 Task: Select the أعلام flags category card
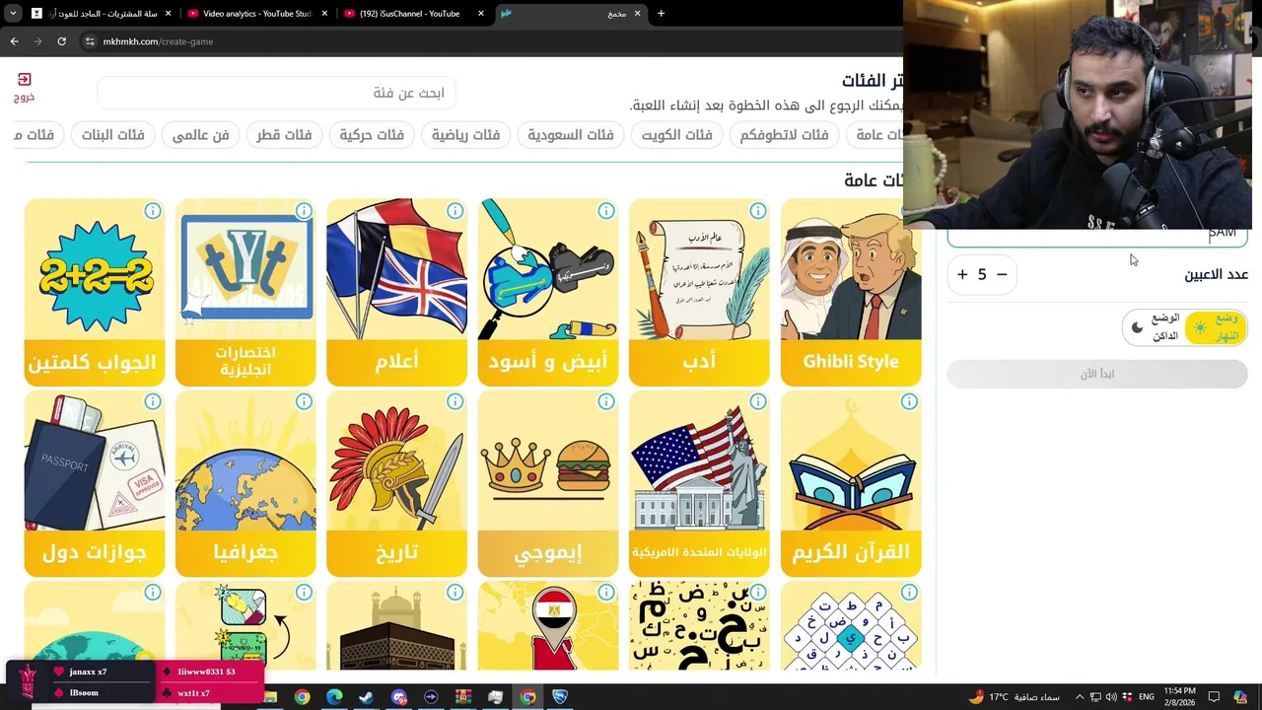(396, 292)
